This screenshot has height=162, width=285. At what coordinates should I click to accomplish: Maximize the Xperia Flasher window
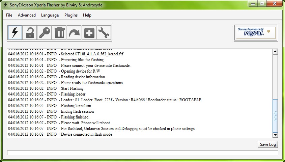(x=262, y=3)
